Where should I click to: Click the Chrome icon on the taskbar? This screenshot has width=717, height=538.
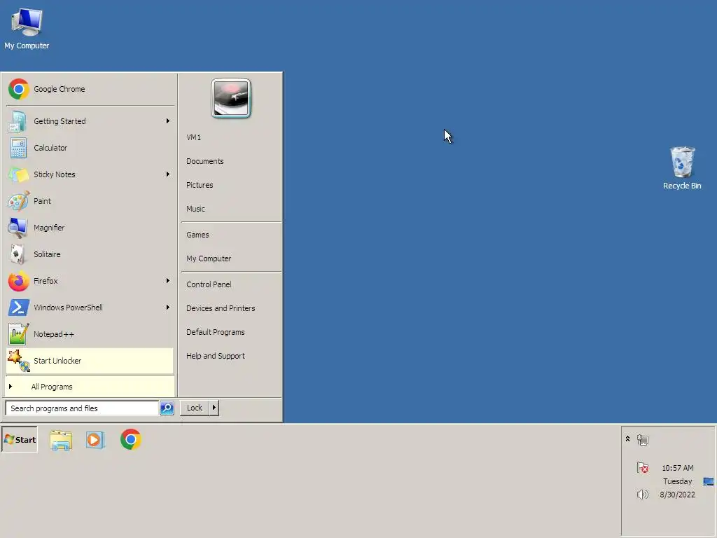pos(131,440)
